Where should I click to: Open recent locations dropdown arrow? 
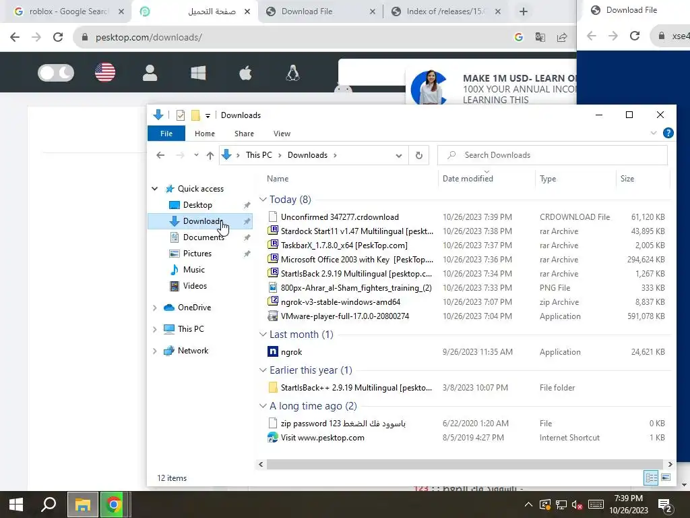point(196,155)
